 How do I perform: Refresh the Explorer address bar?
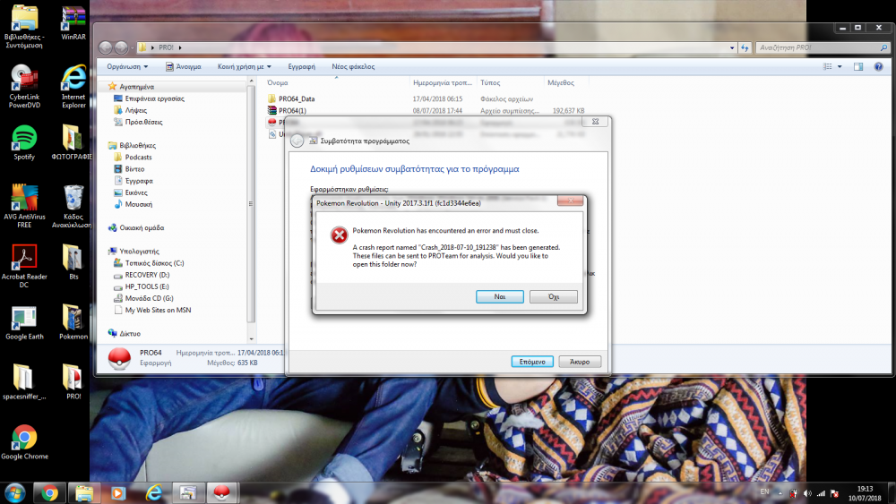(744, 48)
